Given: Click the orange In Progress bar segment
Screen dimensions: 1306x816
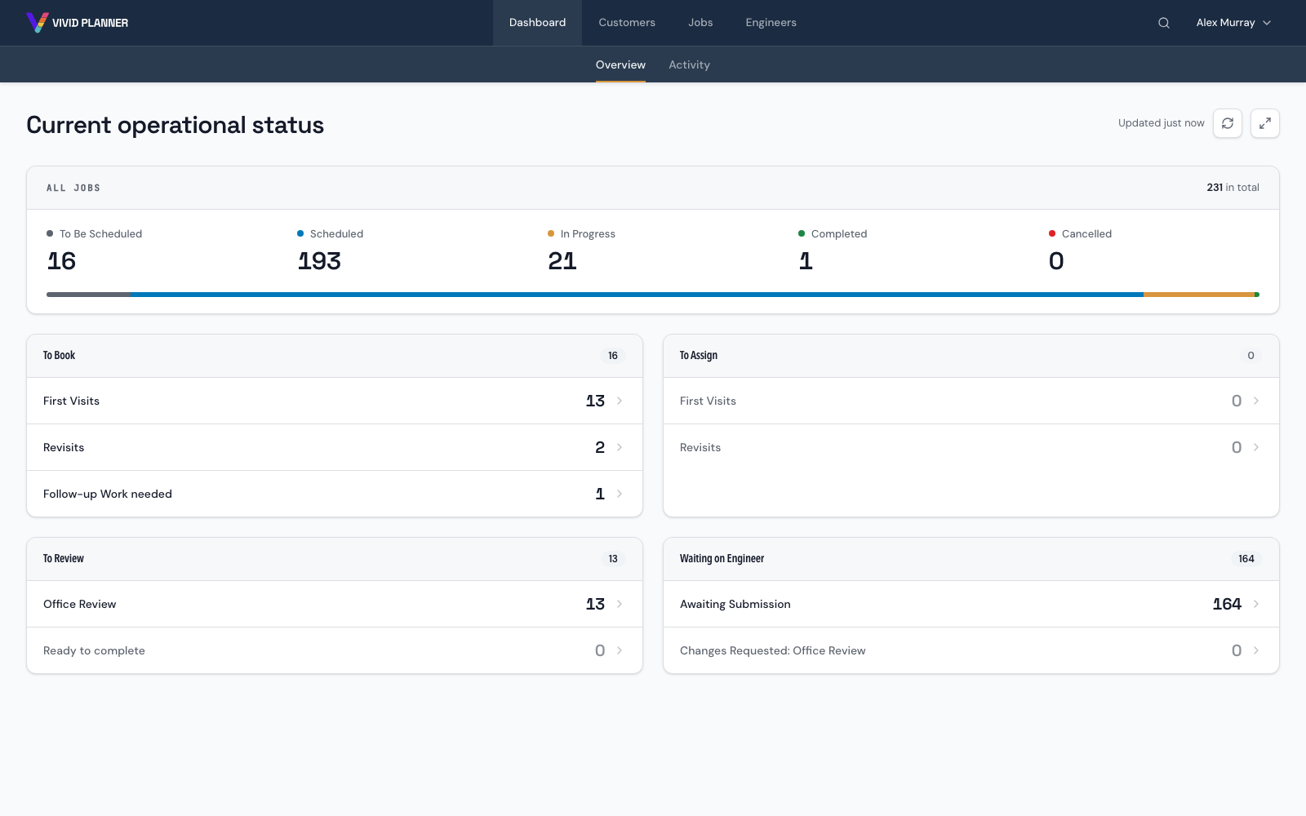Looking at the screenshot, I should coord(1198,295).
